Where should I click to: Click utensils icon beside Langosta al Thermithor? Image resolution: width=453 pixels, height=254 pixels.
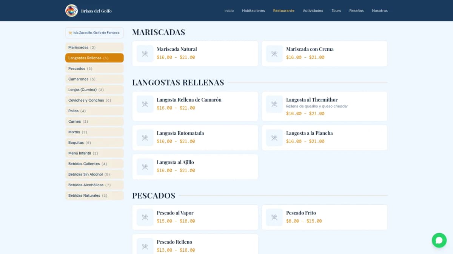pos(274,104)
